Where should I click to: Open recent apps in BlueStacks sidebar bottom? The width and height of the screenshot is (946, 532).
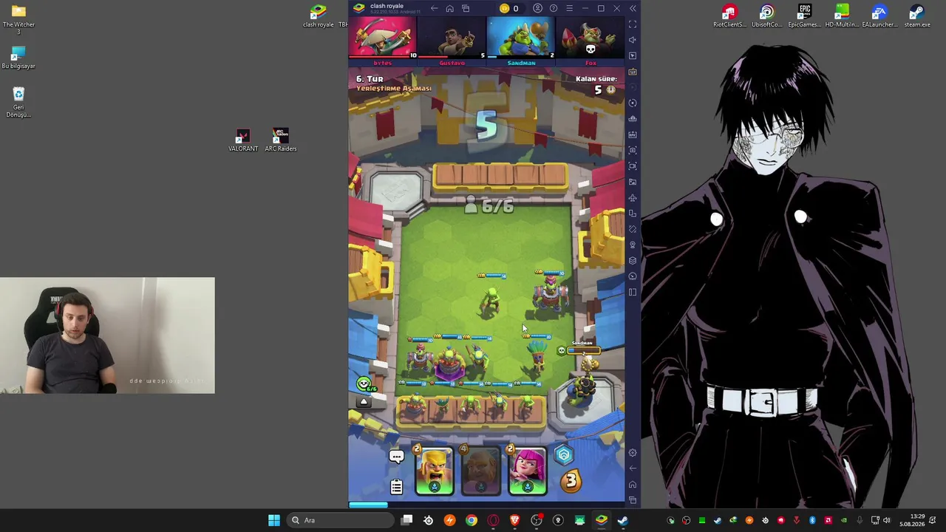633,500
